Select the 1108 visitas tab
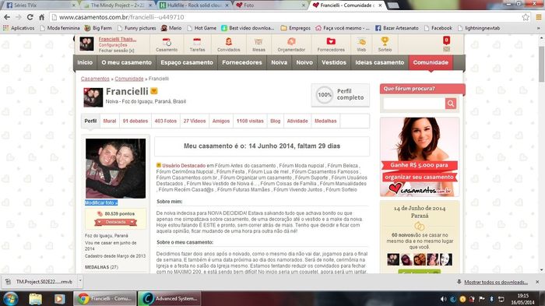 tap(250, 121)
